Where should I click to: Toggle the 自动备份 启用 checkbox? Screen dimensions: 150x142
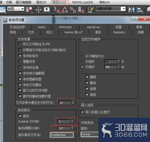[20, 116]
